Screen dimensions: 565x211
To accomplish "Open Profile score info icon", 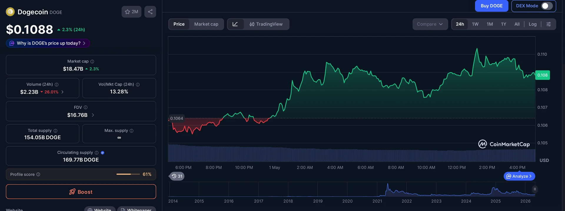I will (x=38, y=174).
